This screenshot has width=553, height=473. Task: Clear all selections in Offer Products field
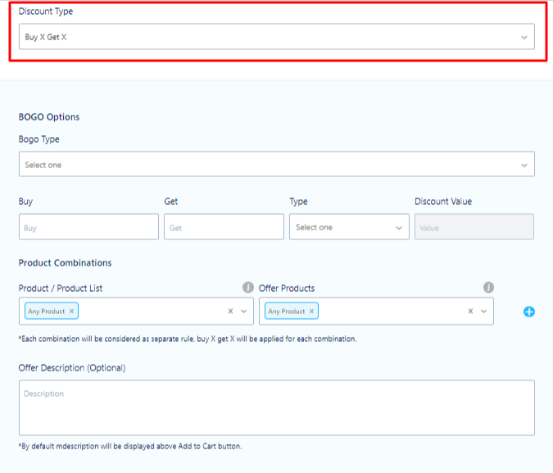(x=470, y=311)
